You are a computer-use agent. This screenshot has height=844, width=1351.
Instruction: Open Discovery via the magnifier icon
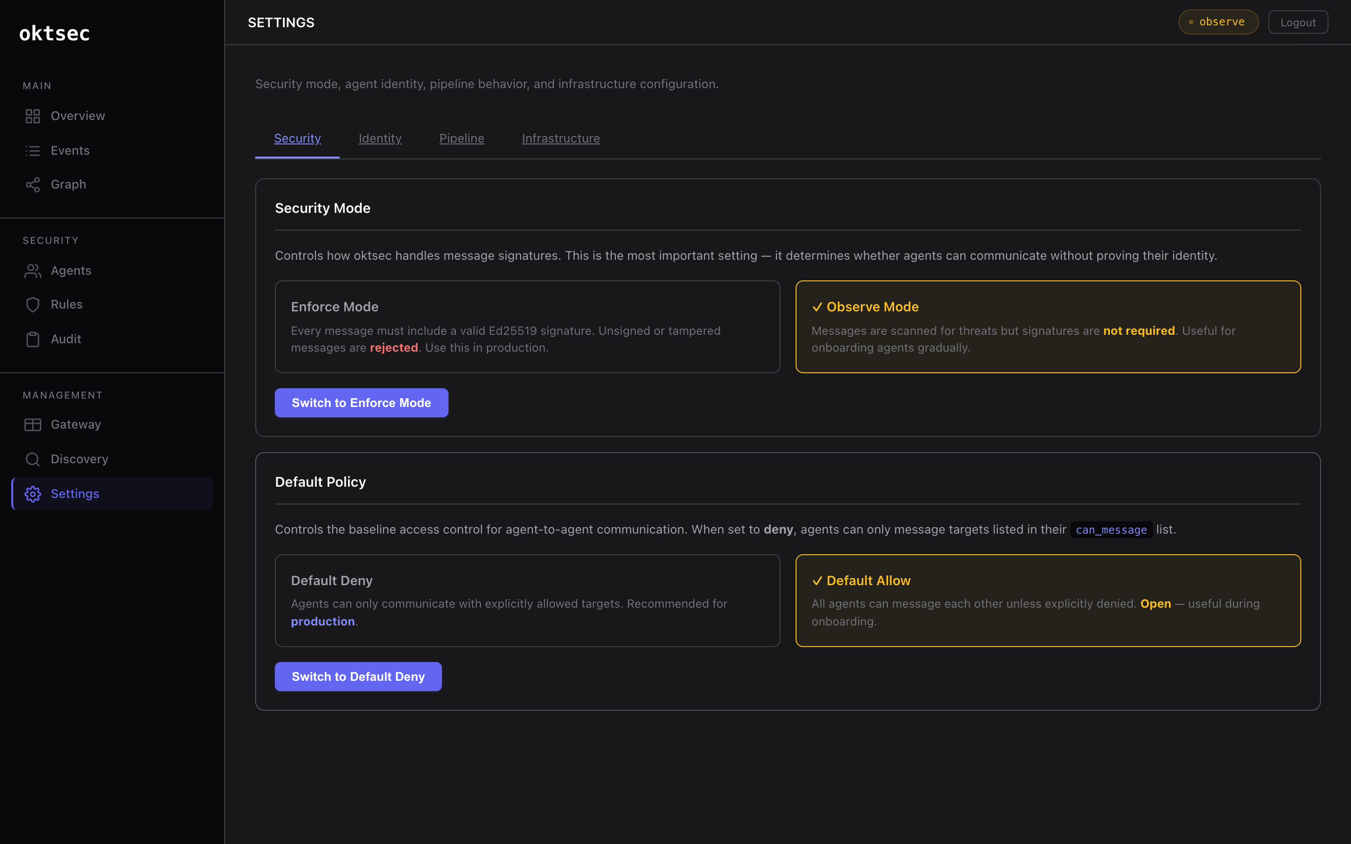click(32, 459)
